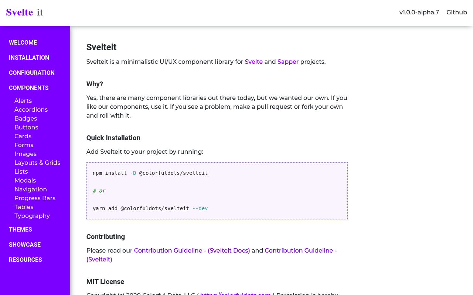Expand the Components sidebar section
This screenshot has width=473, height=295.
pos(29,88)
